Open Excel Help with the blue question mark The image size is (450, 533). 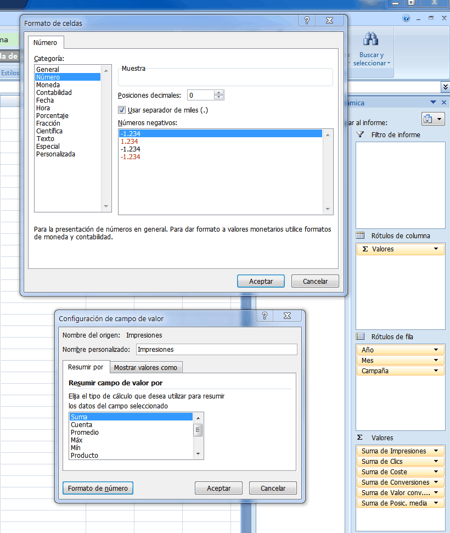(x=406, y=18)
